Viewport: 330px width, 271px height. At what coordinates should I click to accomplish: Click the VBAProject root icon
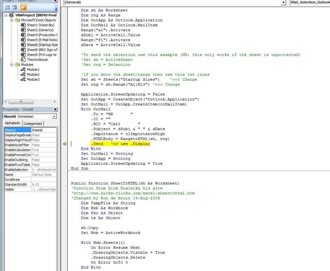[11, 15]
